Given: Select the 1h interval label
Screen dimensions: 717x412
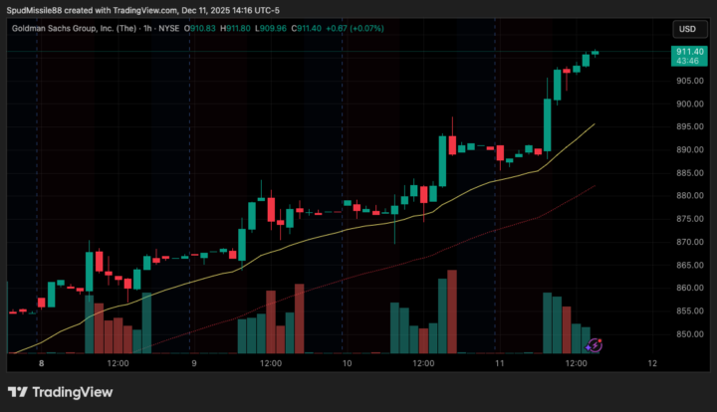Looking at the screenshot, I should (147, 28).
